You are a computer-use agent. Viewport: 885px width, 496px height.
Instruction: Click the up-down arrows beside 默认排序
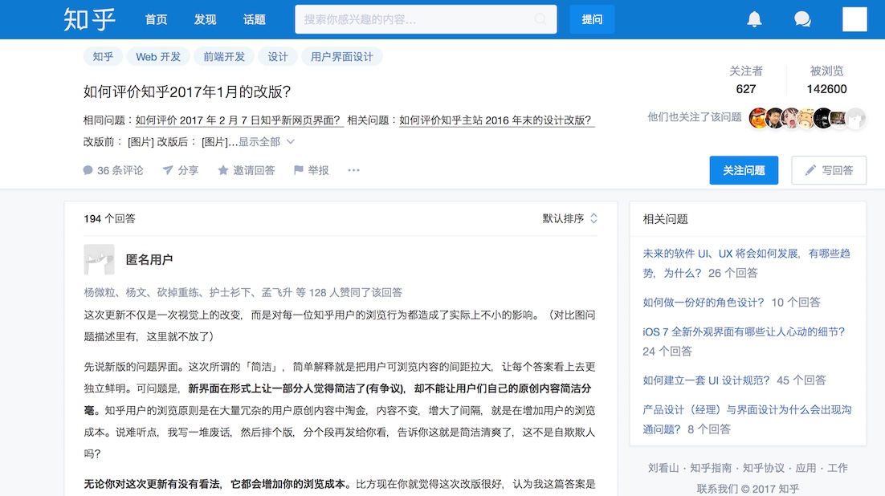[593, 218]
